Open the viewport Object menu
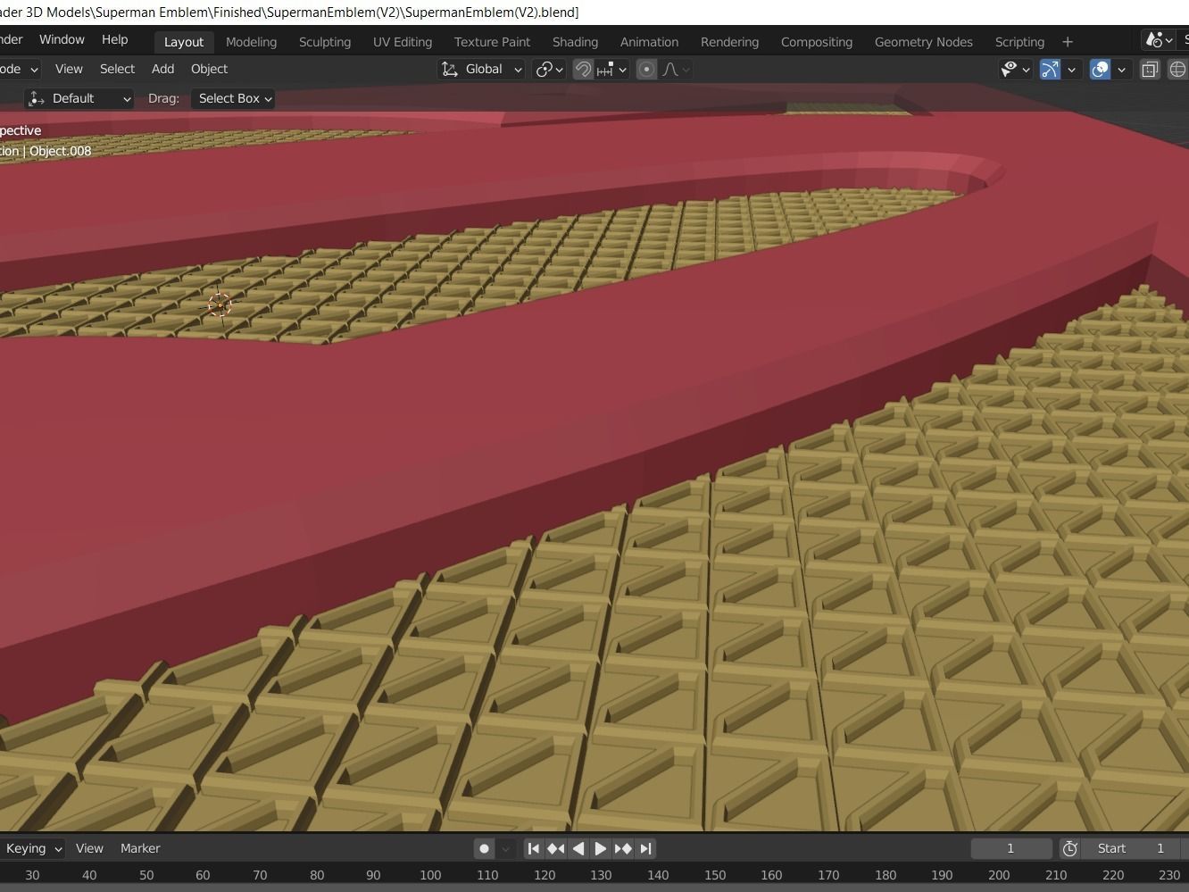Viewport: 1189px width, 892px height. (x=209, y=69)
